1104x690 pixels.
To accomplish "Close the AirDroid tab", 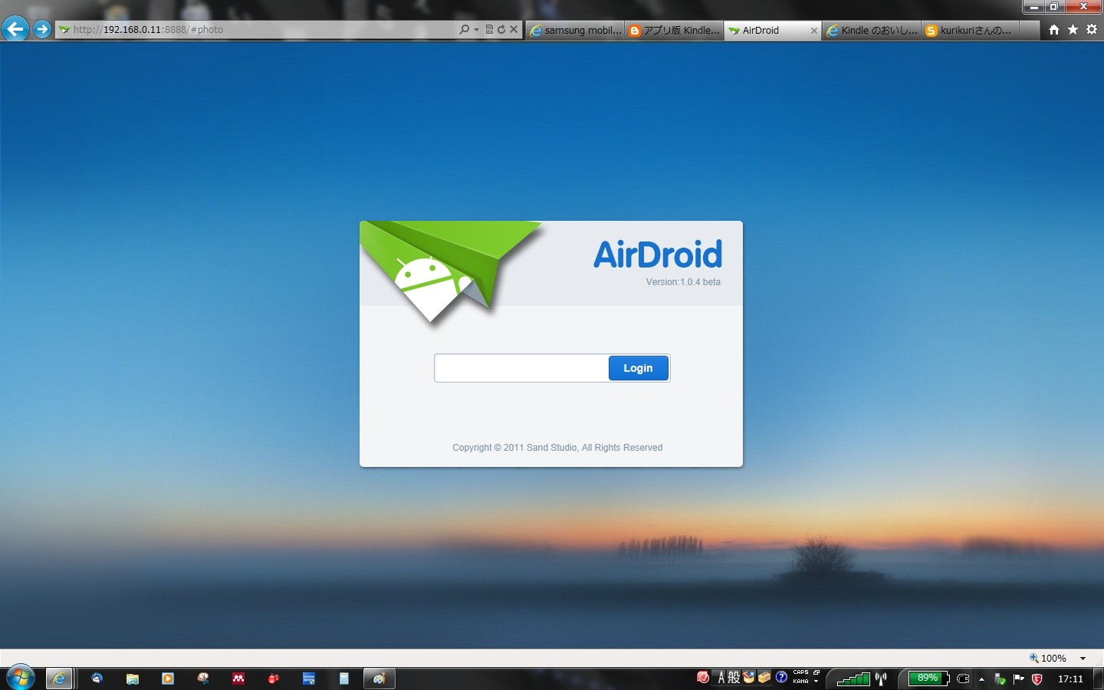I will 814,31.
